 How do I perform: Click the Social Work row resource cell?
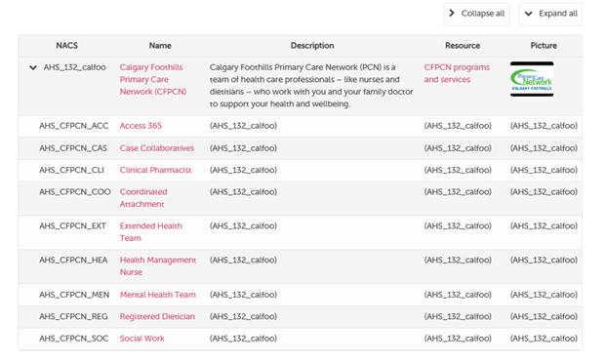tap(458, 339)
